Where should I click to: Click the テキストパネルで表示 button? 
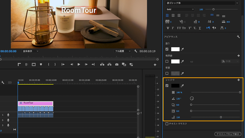tap(228, 134)
